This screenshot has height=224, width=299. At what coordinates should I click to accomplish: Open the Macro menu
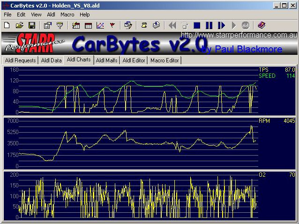pos(67,15)
